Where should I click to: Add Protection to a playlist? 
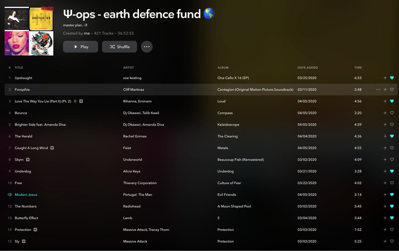tap(385, 230)
